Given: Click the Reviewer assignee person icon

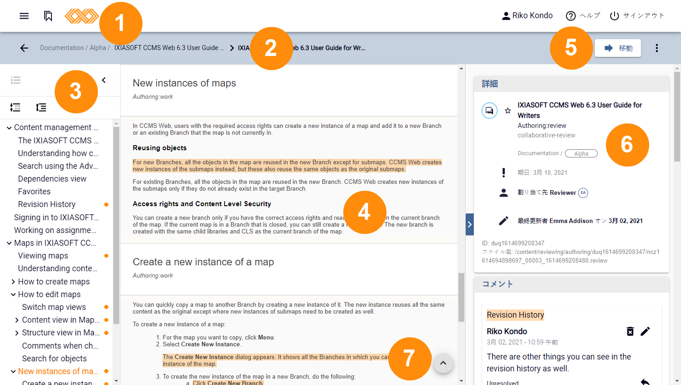Looking at the screenshot, I should (x=503, y=192).
